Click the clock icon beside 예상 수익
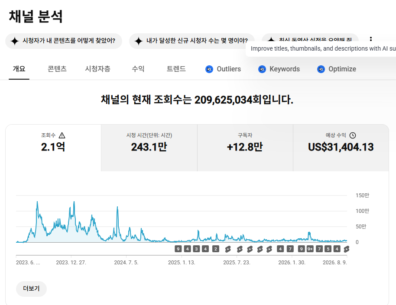This screenshot has width=396, height=305. click(x=353, y=135)
